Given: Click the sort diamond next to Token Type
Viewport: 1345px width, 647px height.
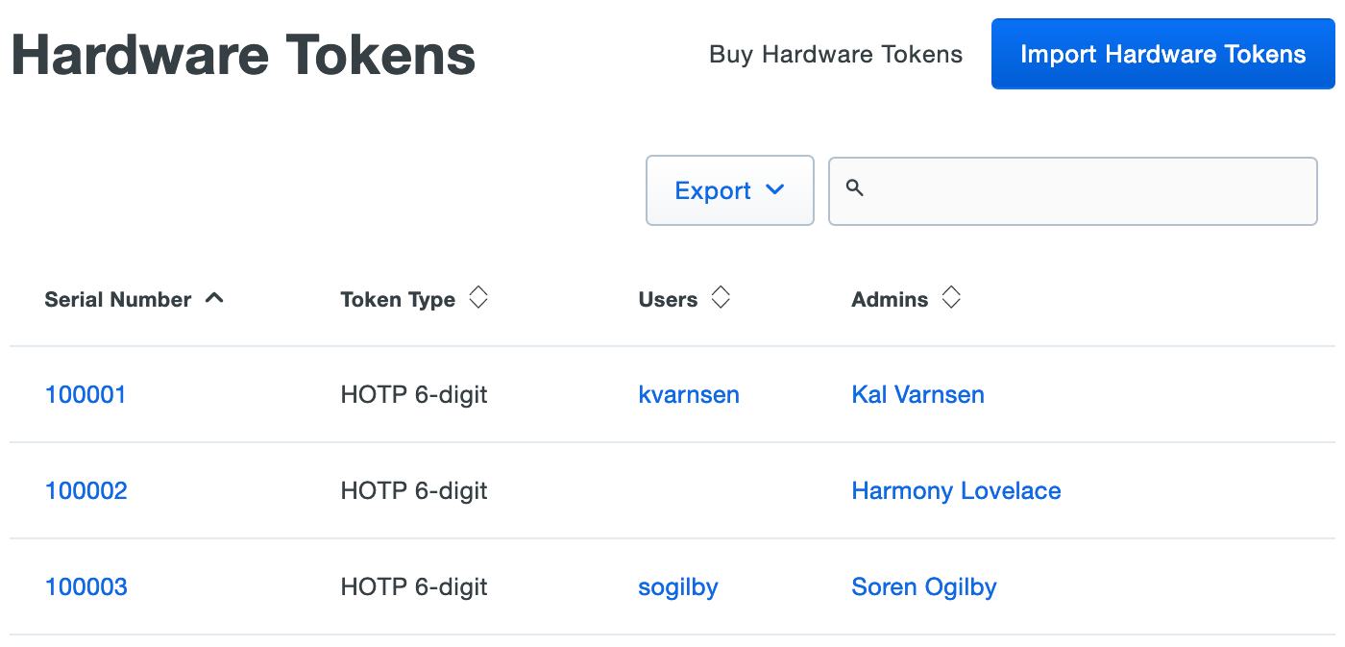Looking at the screenshot, I should point(477,297).
